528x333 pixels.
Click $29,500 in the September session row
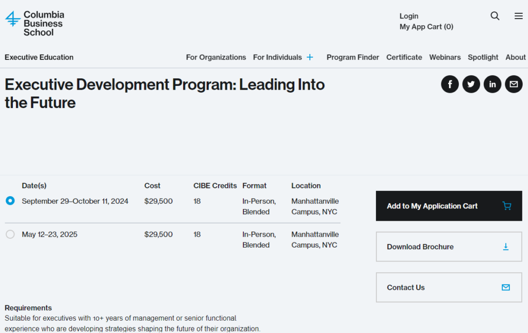click(158, 201)
